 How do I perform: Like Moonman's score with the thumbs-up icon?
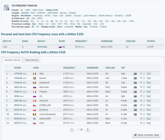pos(150,87)
